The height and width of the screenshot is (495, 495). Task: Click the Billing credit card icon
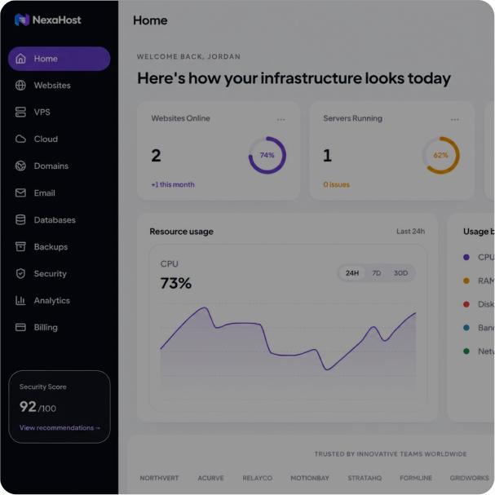[20, 327]
